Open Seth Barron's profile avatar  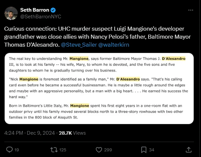(11, 13)
